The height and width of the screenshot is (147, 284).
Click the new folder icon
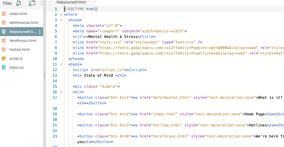32,3
